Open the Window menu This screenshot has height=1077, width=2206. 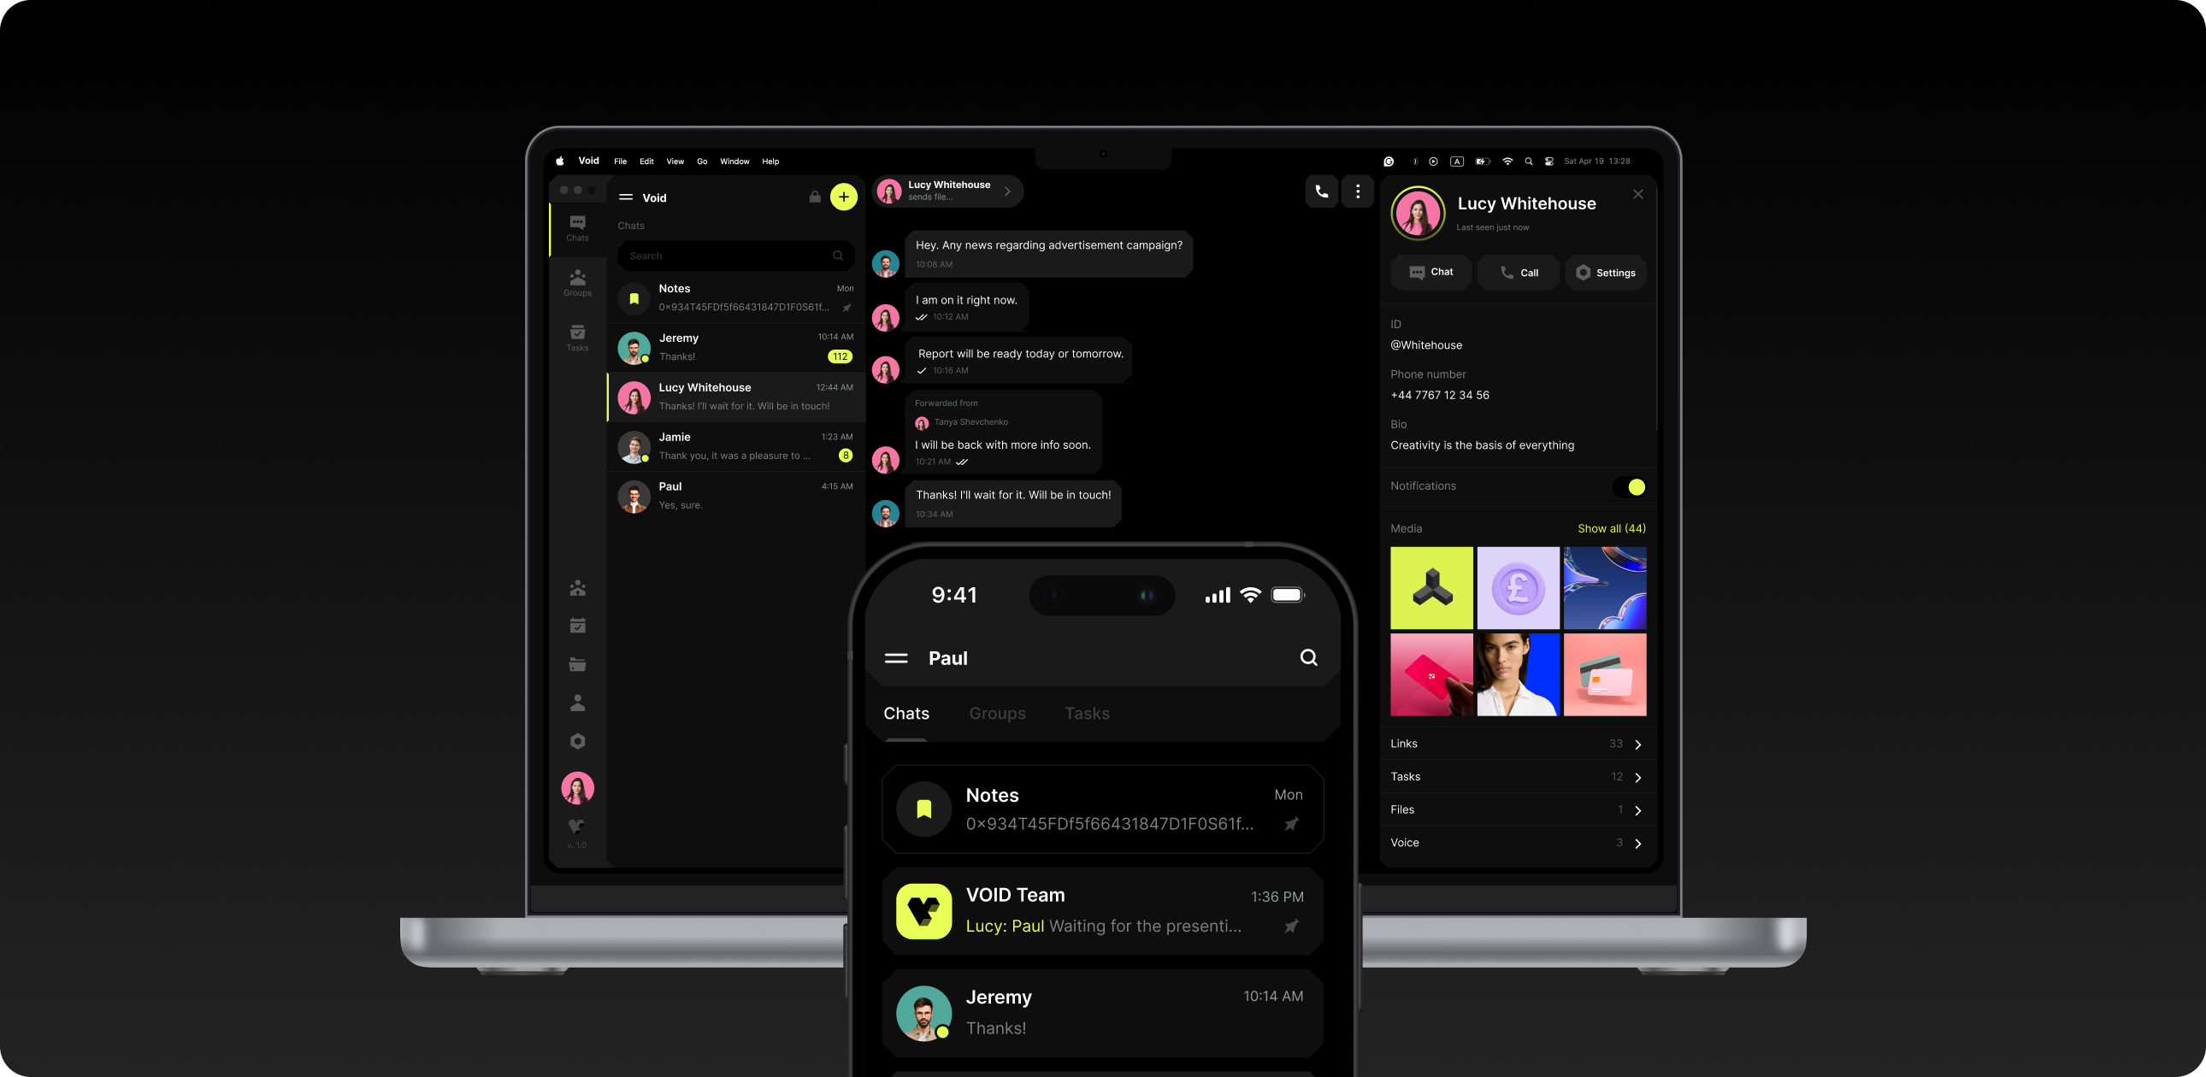734,161
